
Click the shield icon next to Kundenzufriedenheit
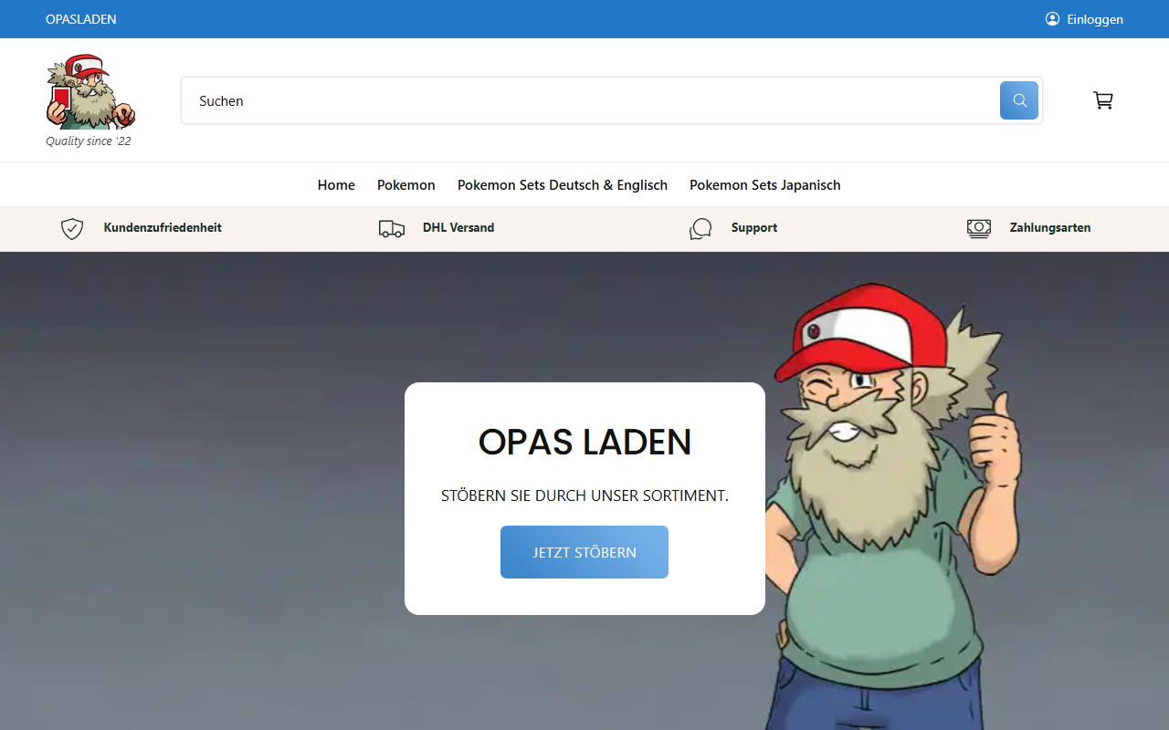point(71,228)
